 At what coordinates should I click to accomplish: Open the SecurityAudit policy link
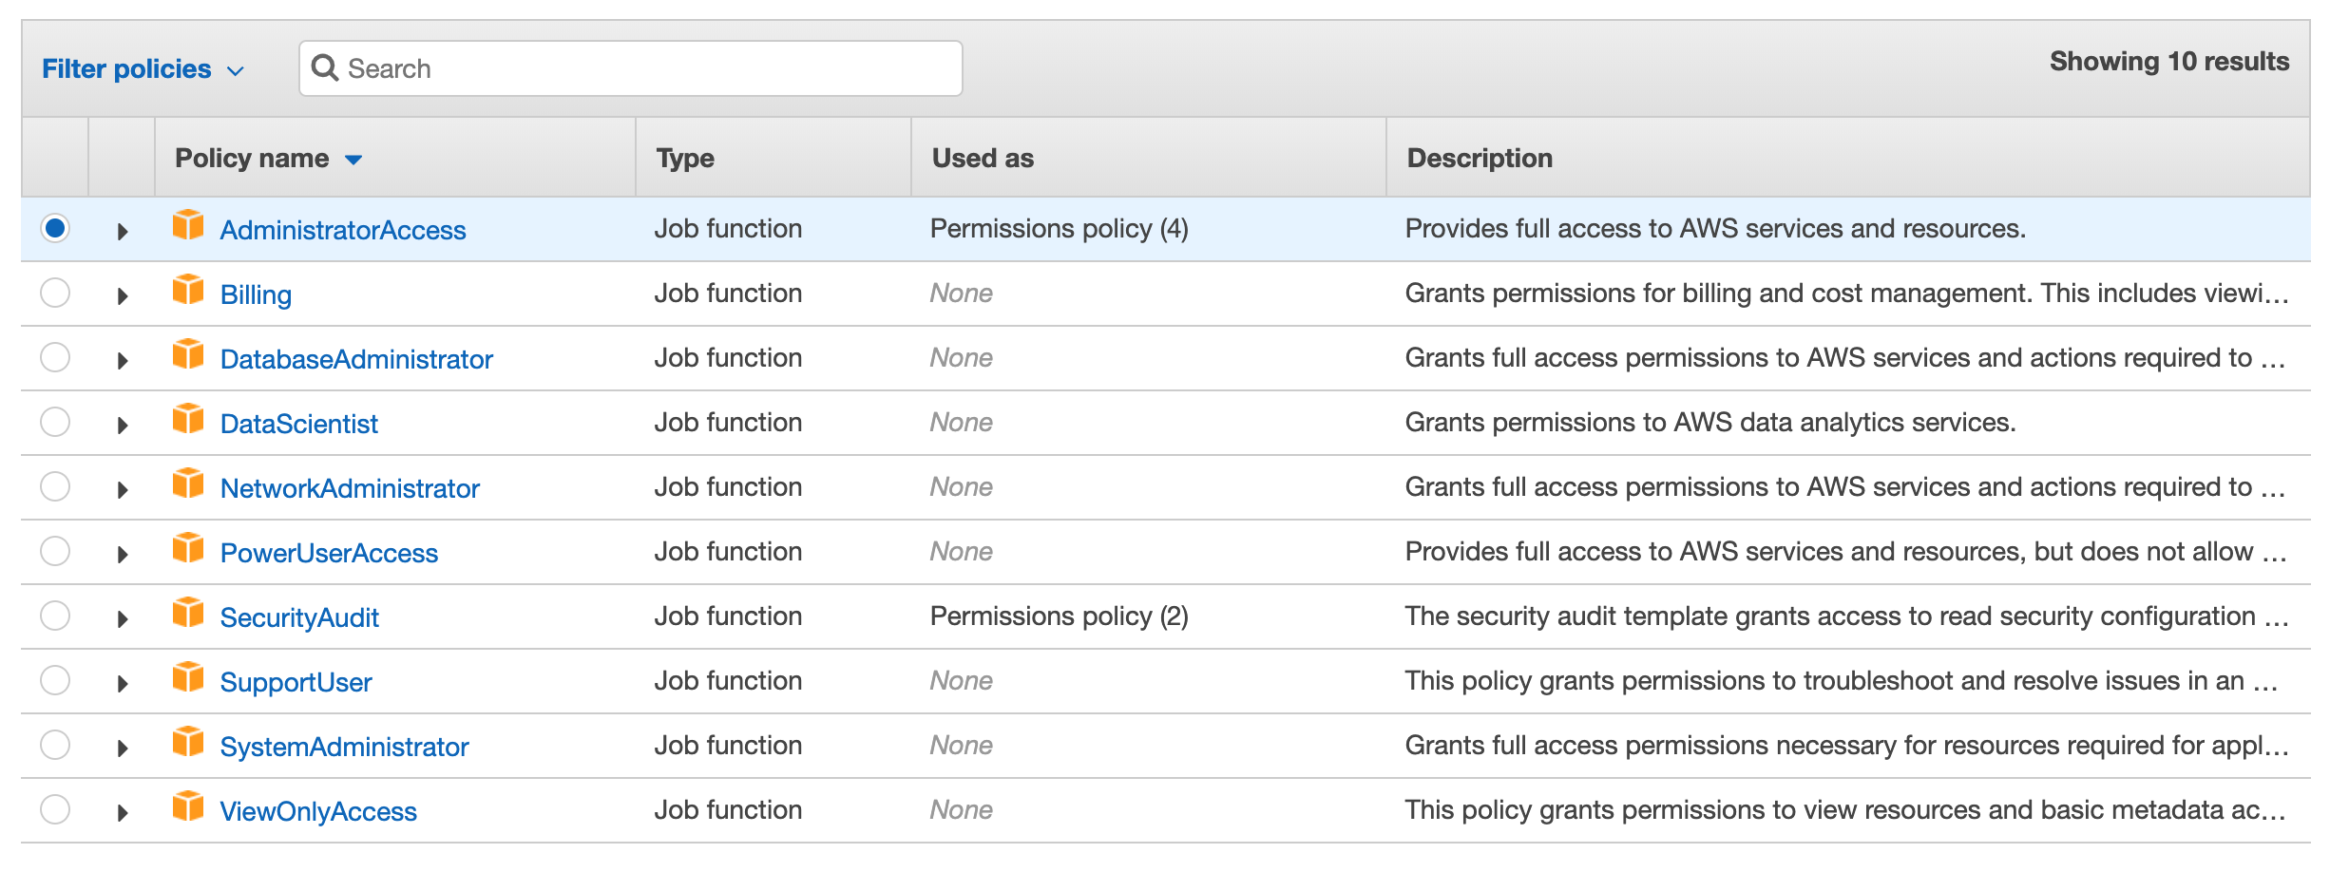tap(299, 617)
